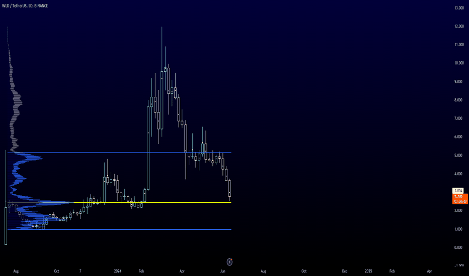Click the 11.000 price axis label
Screen dimensions: 469x276
click(459, 45)
